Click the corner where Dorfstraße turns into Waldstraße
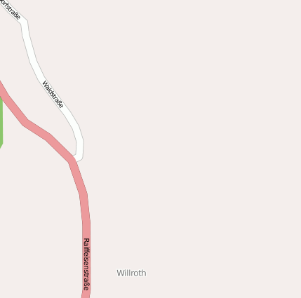The width and height of the screenshot is (301, 298). pos(25,23)
